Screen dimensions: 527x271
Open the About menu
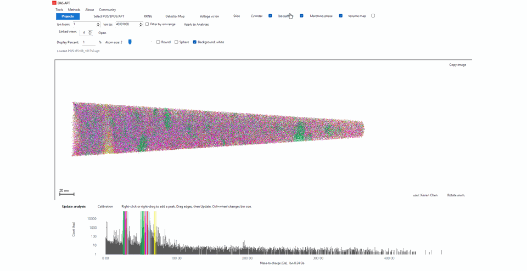coord(89,10)
